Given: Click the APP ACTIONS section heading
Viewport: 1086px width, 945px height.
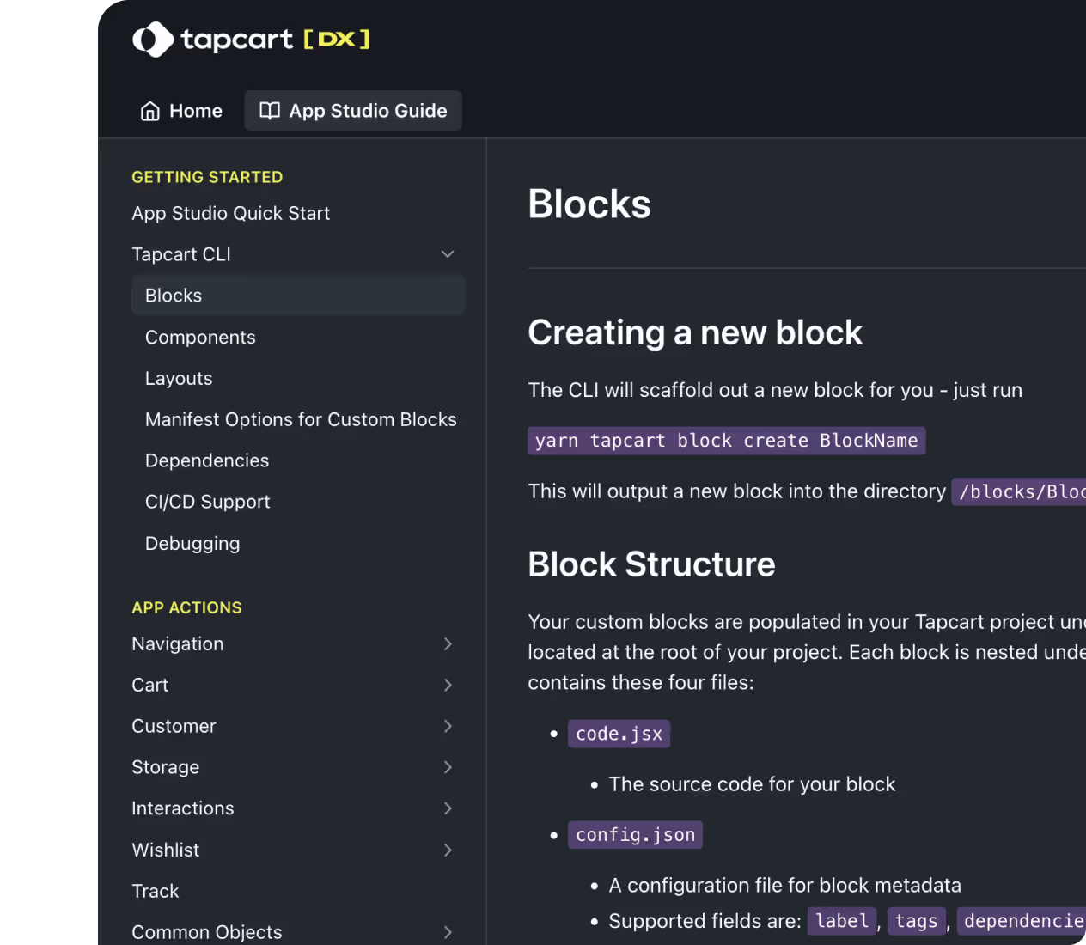Looking at the screenshot, I should pyautogui.click(x=186, y=607).
